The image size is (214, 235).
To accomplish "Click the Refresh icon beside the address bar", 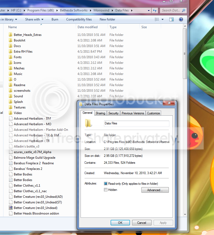I will tap(155, 10).
